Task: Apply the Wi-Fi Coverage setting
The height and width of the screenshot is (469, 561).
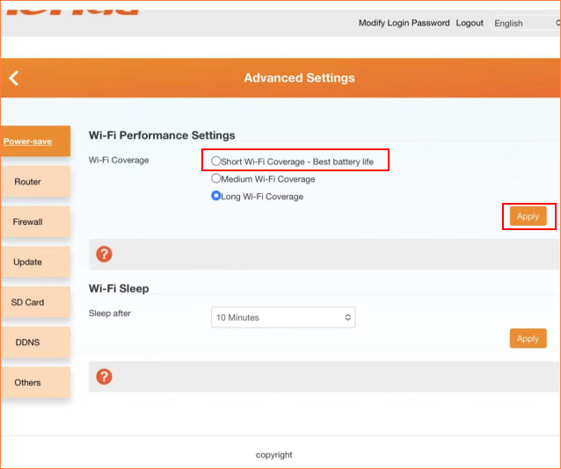Action: click(528, 216)
